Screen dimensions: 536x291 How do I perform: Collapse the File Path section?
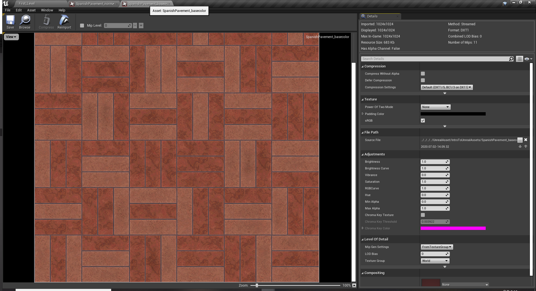tap(363, 132)
